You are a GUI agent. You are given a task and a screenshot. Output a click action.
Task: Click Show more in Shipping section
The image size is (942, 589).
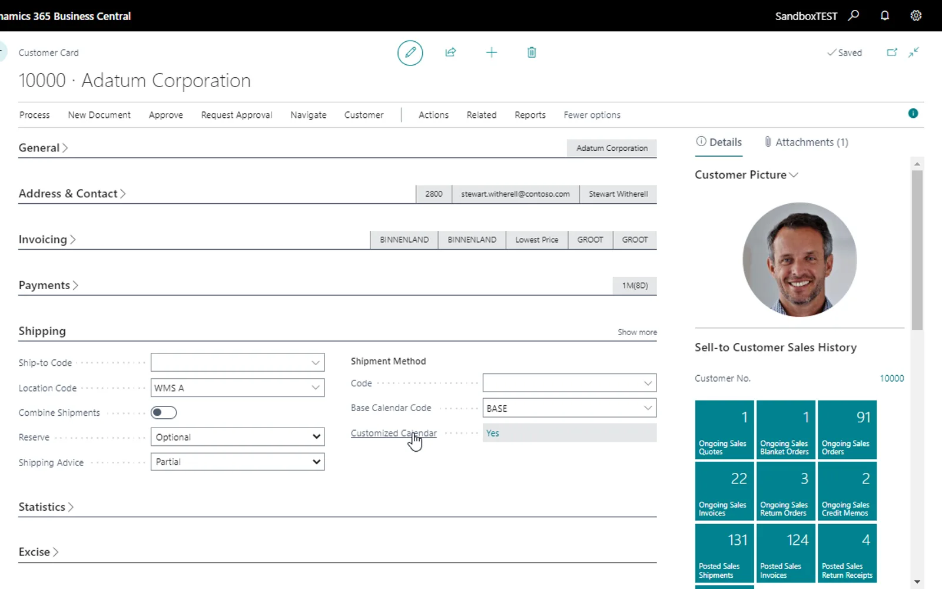pos(637,332)
